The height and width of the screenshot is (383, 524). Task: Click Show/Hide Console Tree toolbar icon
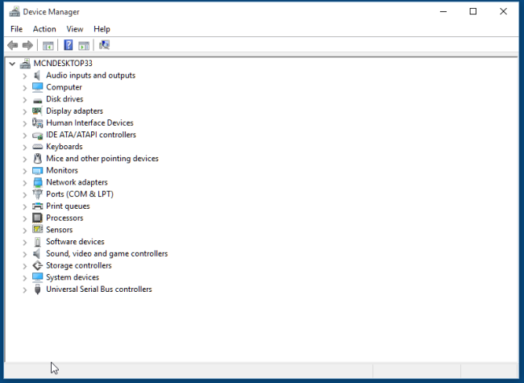[48, 45]
